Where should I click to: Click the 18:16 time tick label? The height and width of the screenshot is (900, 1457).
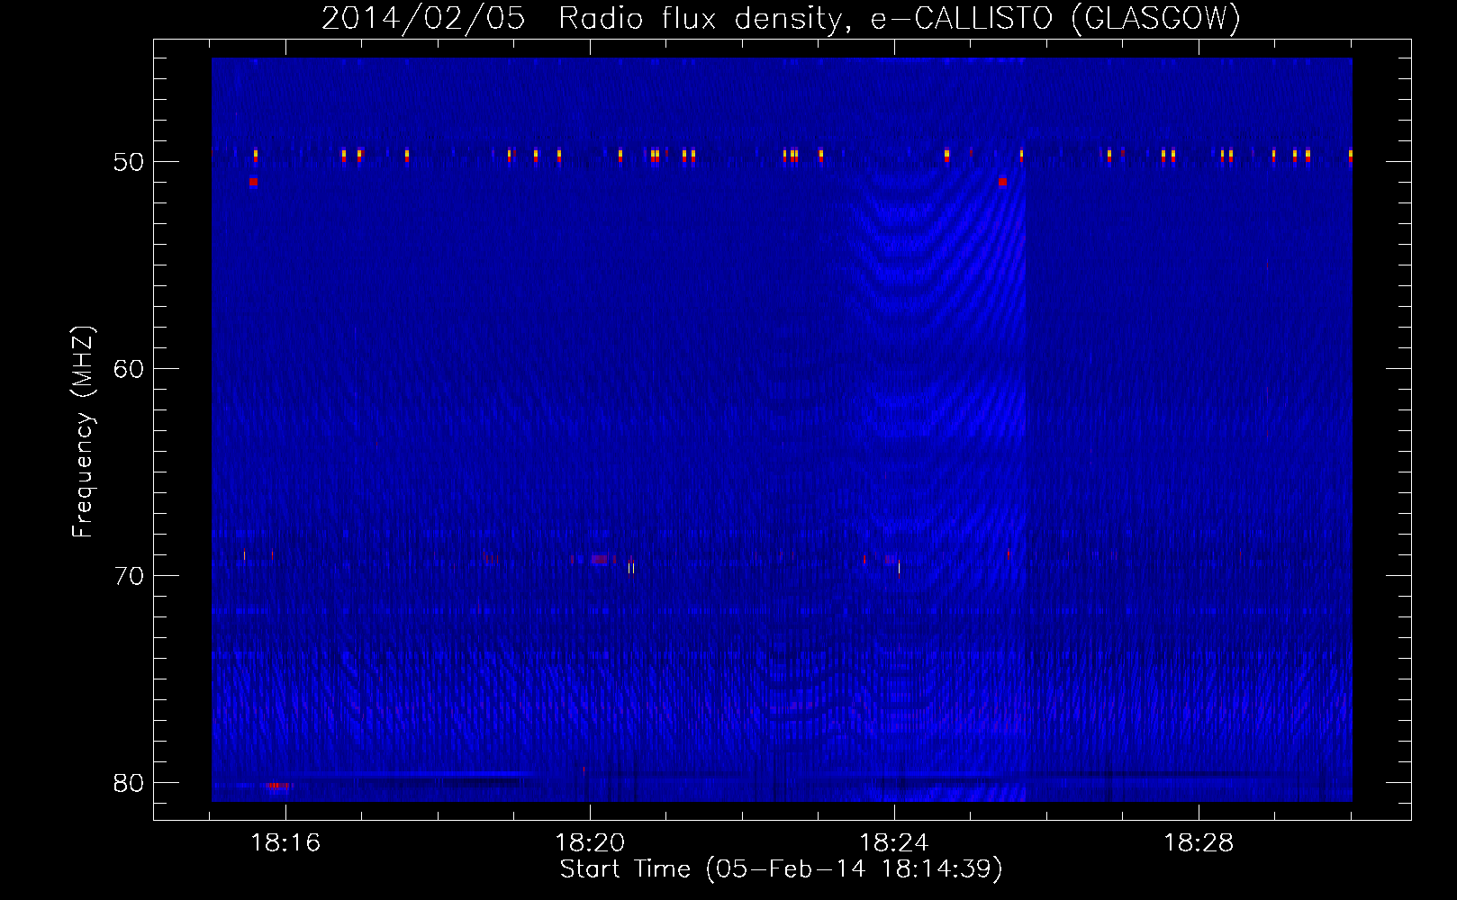click(285, 843)
